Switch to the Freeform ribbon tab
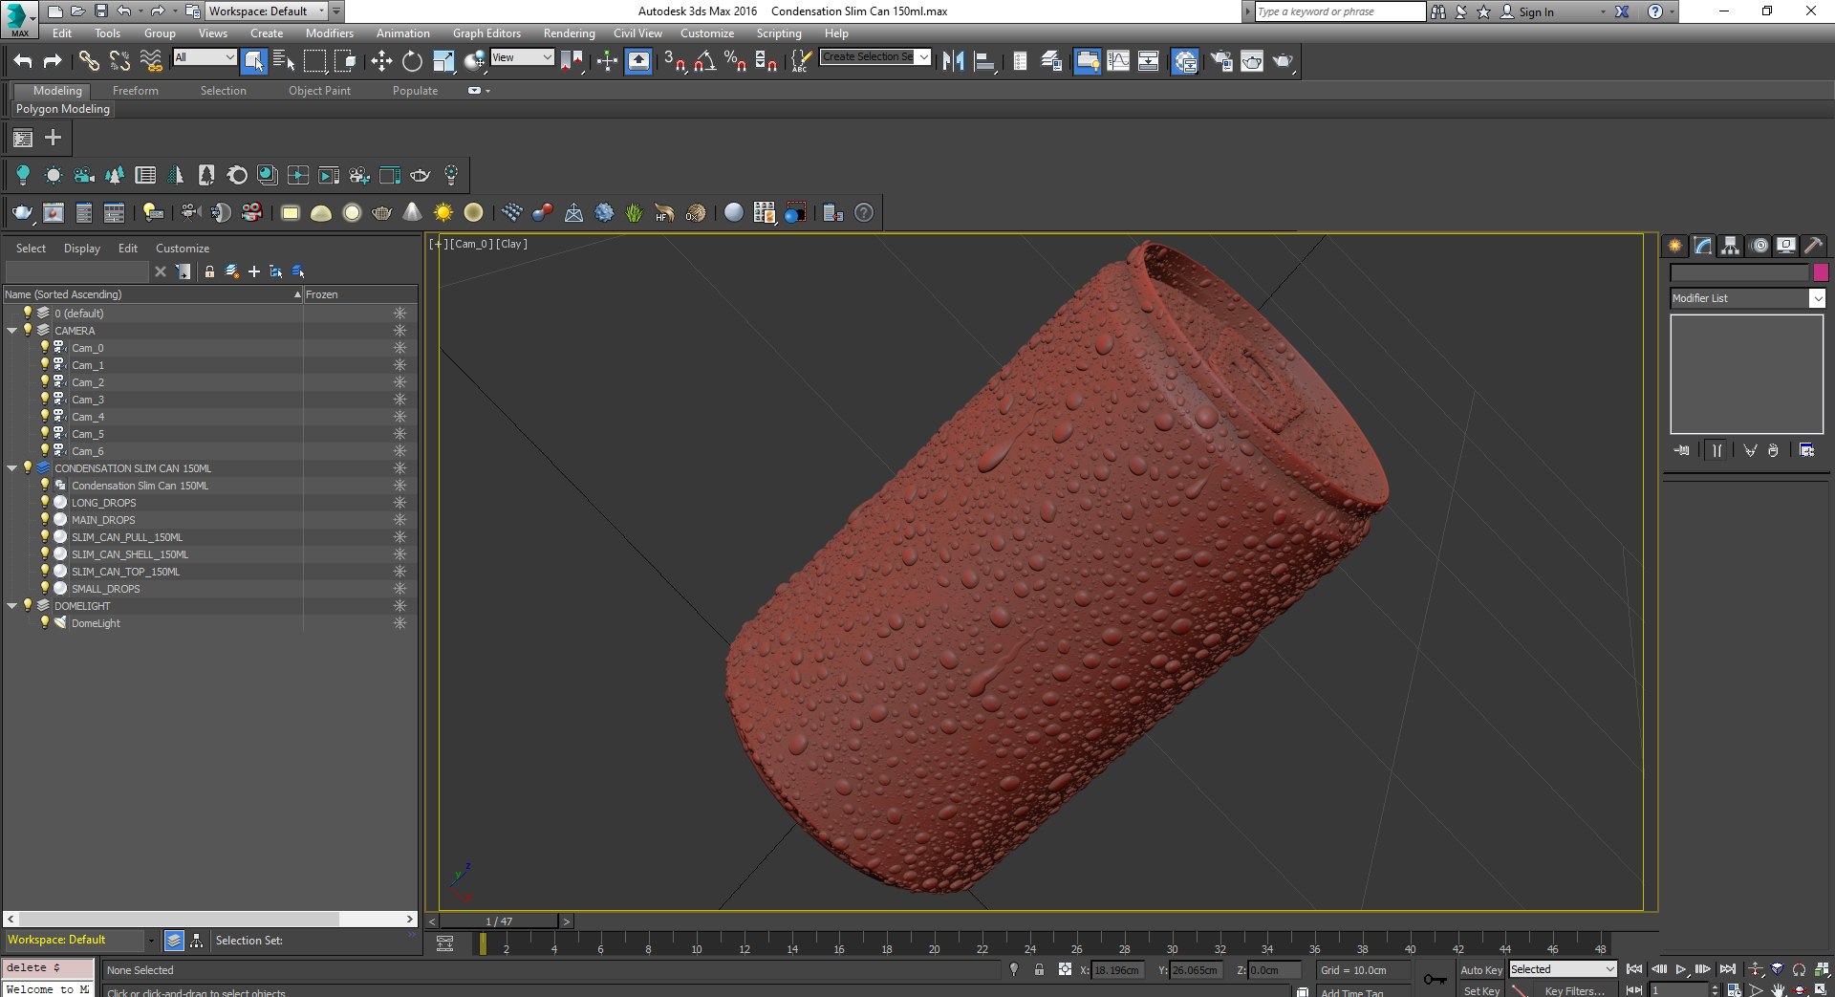Image resolution: width=1835 pixels, height=997 pixels. pos(135,91)
